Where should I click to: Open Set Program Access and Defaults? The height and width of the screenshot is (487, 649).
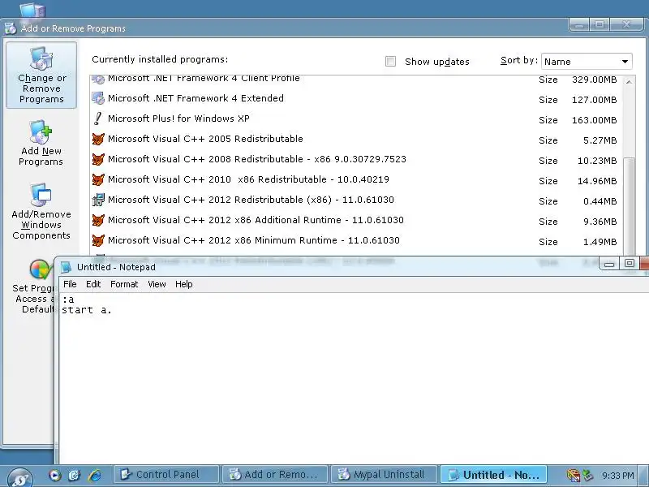[33, 286]
